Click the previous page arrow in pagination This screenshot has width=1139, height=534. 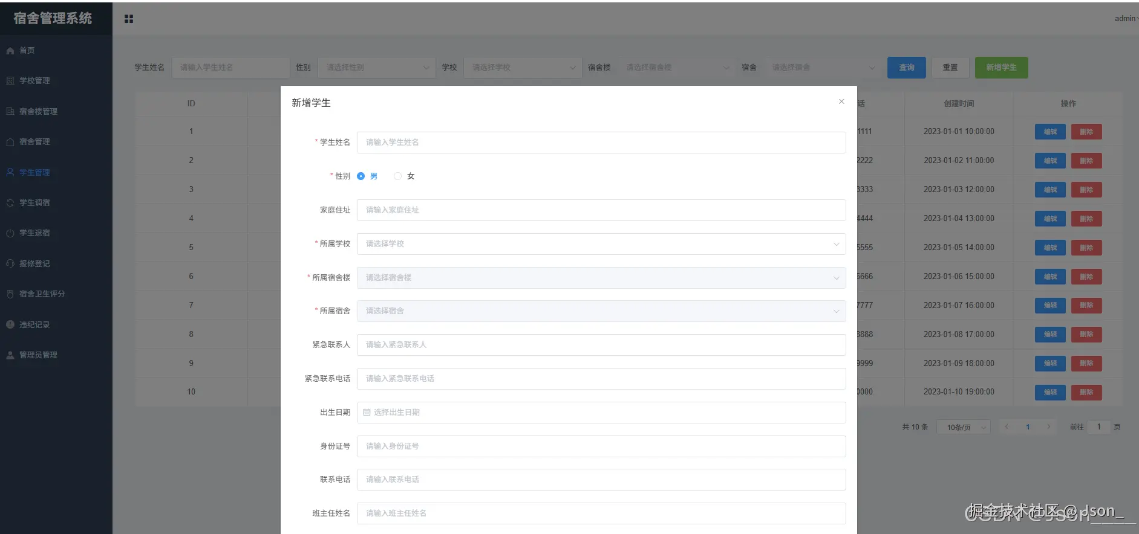click(1007, 427)
